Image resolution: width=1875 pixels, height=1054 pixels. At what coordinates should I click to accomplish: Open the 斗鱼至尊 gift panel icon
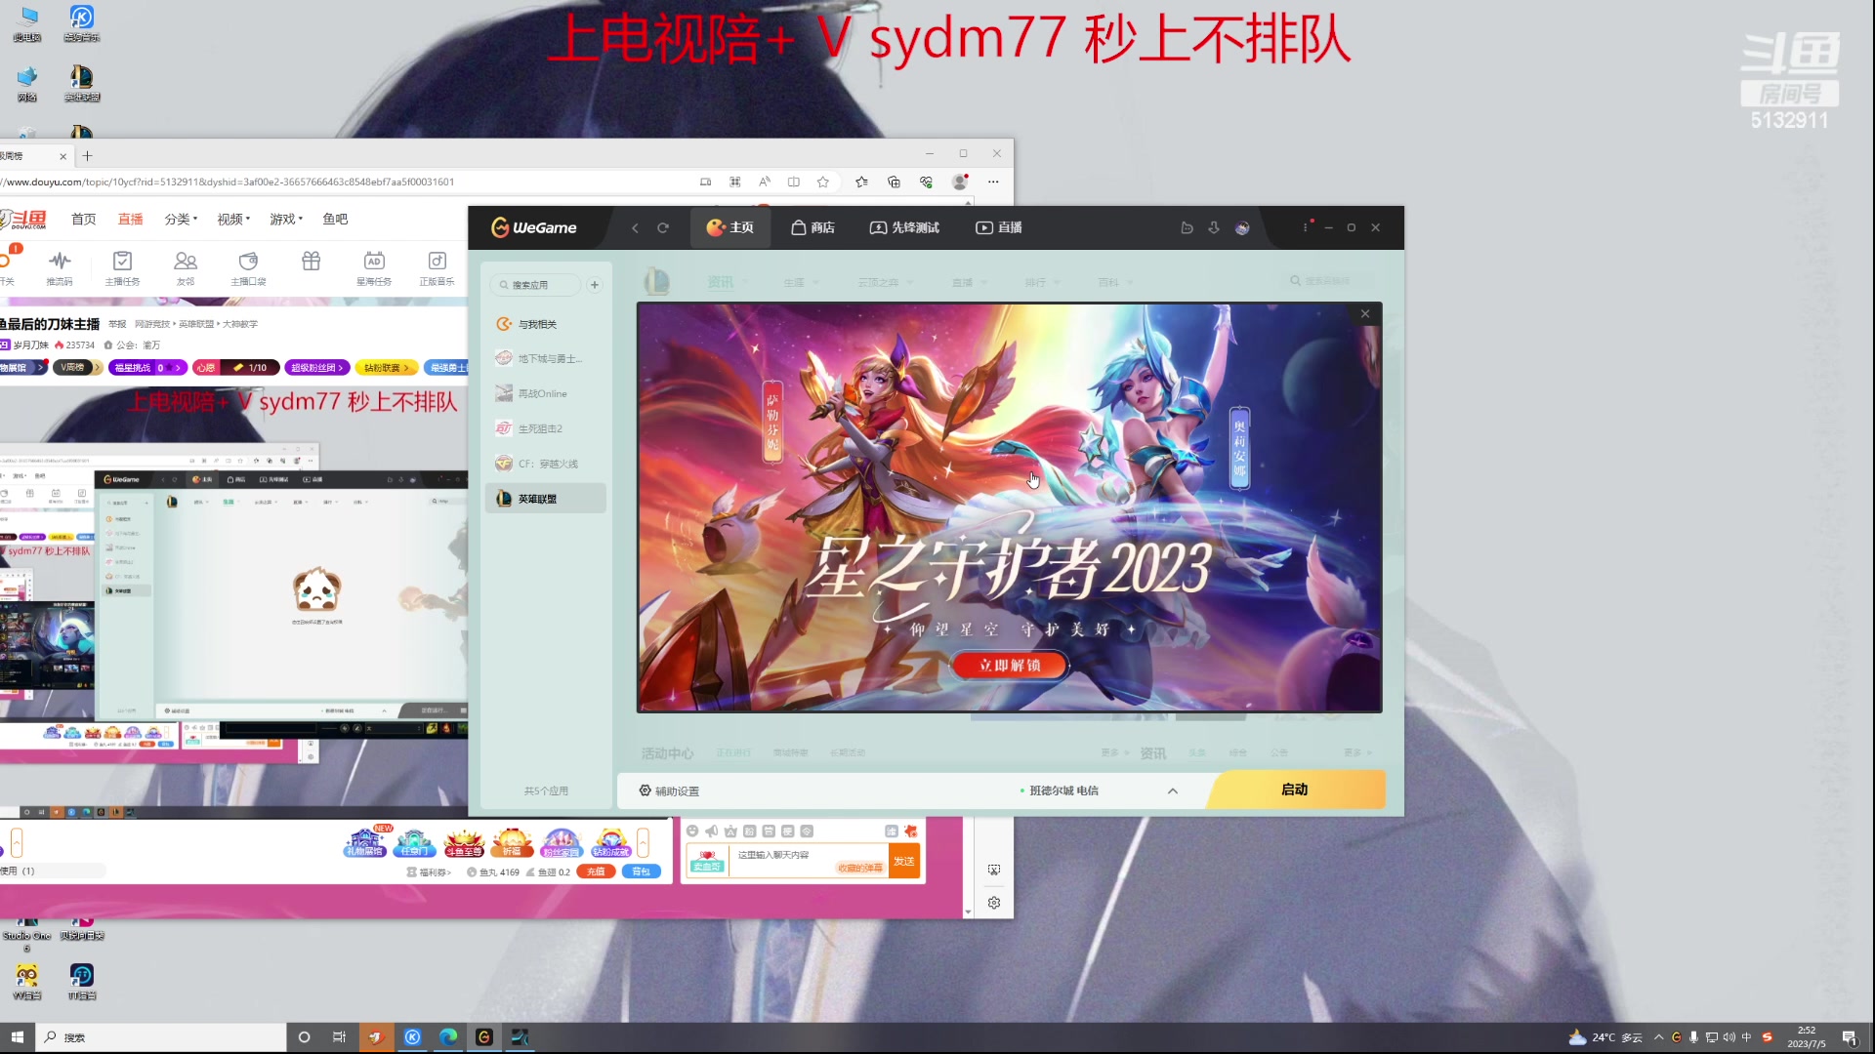(x=464, y=841)
